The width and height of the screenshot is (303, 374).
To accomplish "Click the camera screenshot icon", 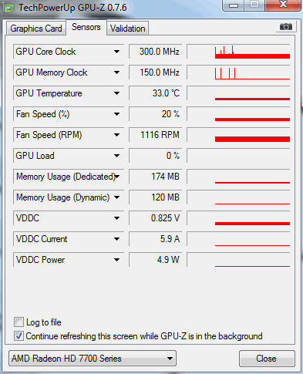I will click(286, 26).
